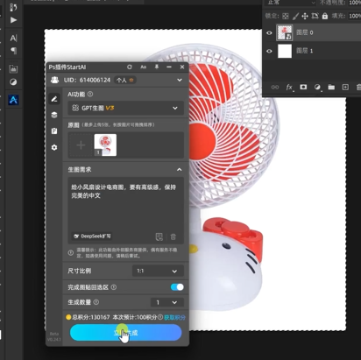Screen dimensions: 361x360
Task: Refresh the StartAI plugin panel
Action: click(130, 67)
